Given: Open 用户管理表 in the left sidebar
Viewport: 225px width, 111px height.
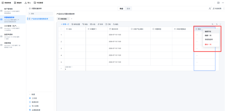Looking at the screenshot, I should (x=13, y=11).
